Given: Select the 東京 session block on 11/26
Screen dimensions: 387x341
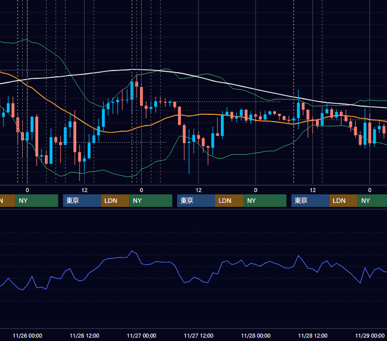Looking at the screenshot, I should click(x=82, y=201).
